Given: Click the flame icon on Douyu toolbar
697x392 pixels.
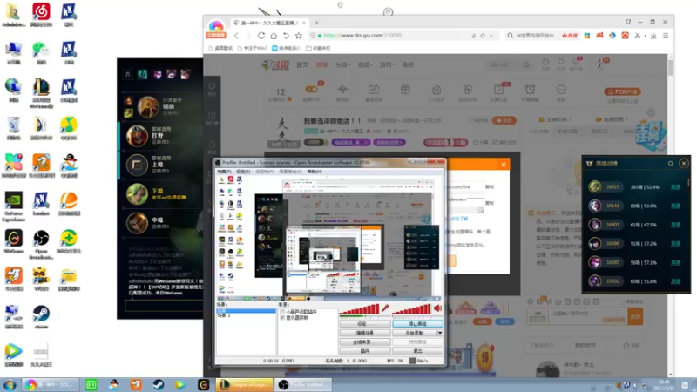Looking at the screenshot, I should [436, 90].
